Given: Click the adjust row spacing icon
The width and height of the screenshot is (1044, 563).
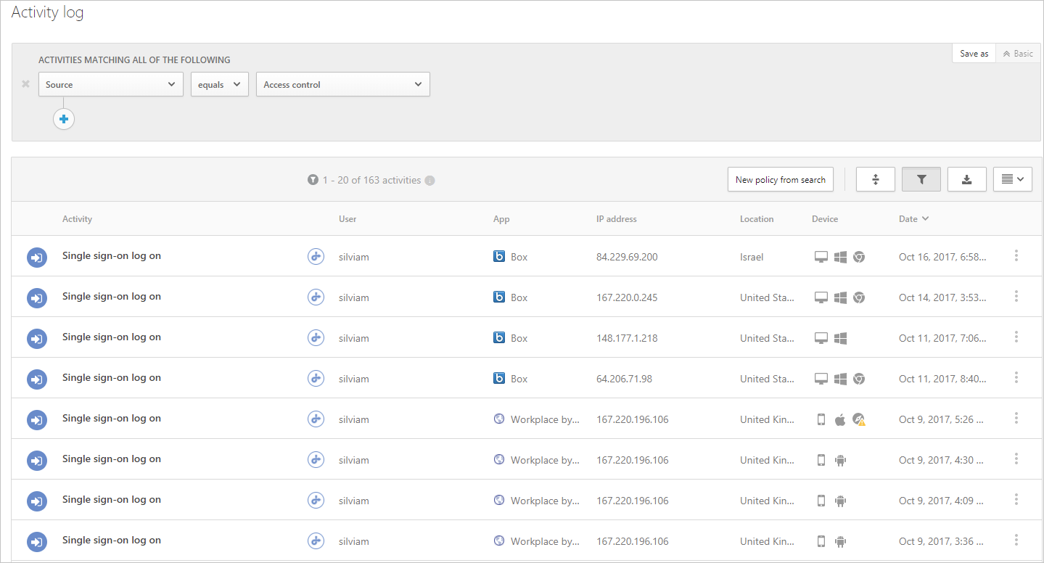Looking at the screenshot, I should point(875,178).
